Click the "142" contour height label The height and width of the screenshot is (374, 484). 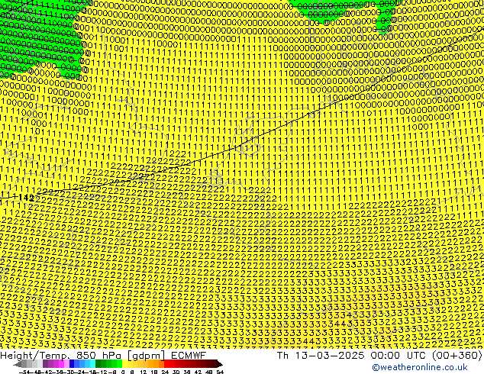[x=27, y=198]
